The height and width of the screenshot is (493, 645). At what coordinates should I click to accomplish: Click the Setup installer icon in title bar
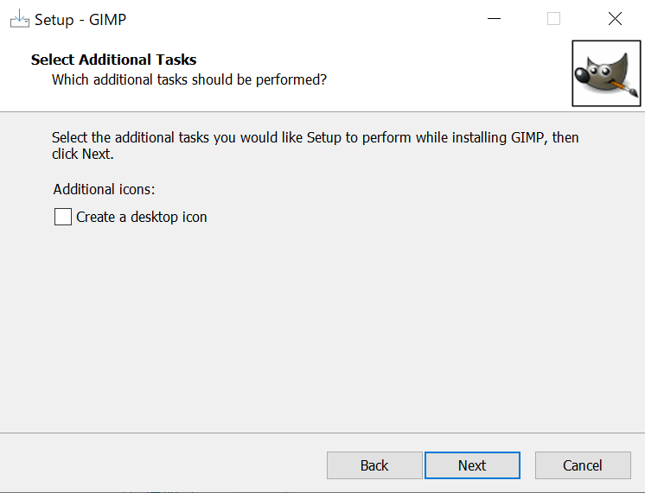click(x=19, y=19)
